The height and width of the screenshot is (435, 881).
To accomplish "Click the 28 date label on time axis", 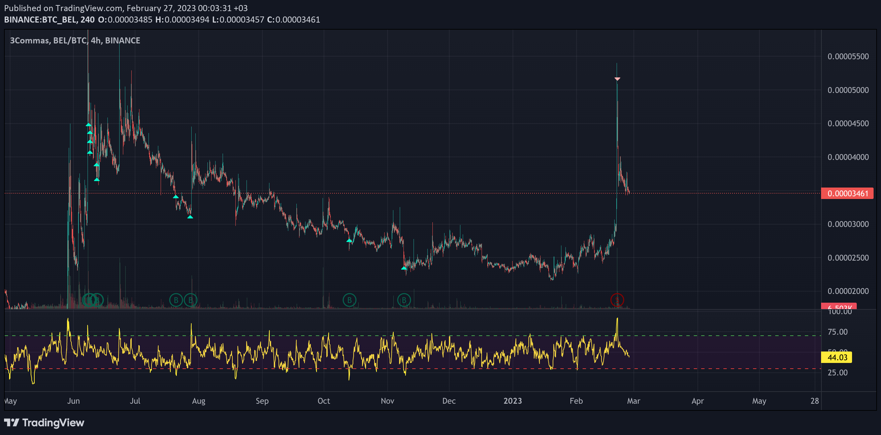I will coord(815,401).
